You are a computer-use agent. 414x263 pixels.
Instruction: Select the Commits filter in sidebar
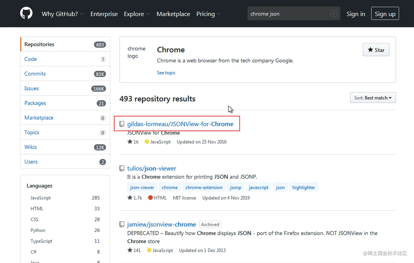click(x=65, y=74)
